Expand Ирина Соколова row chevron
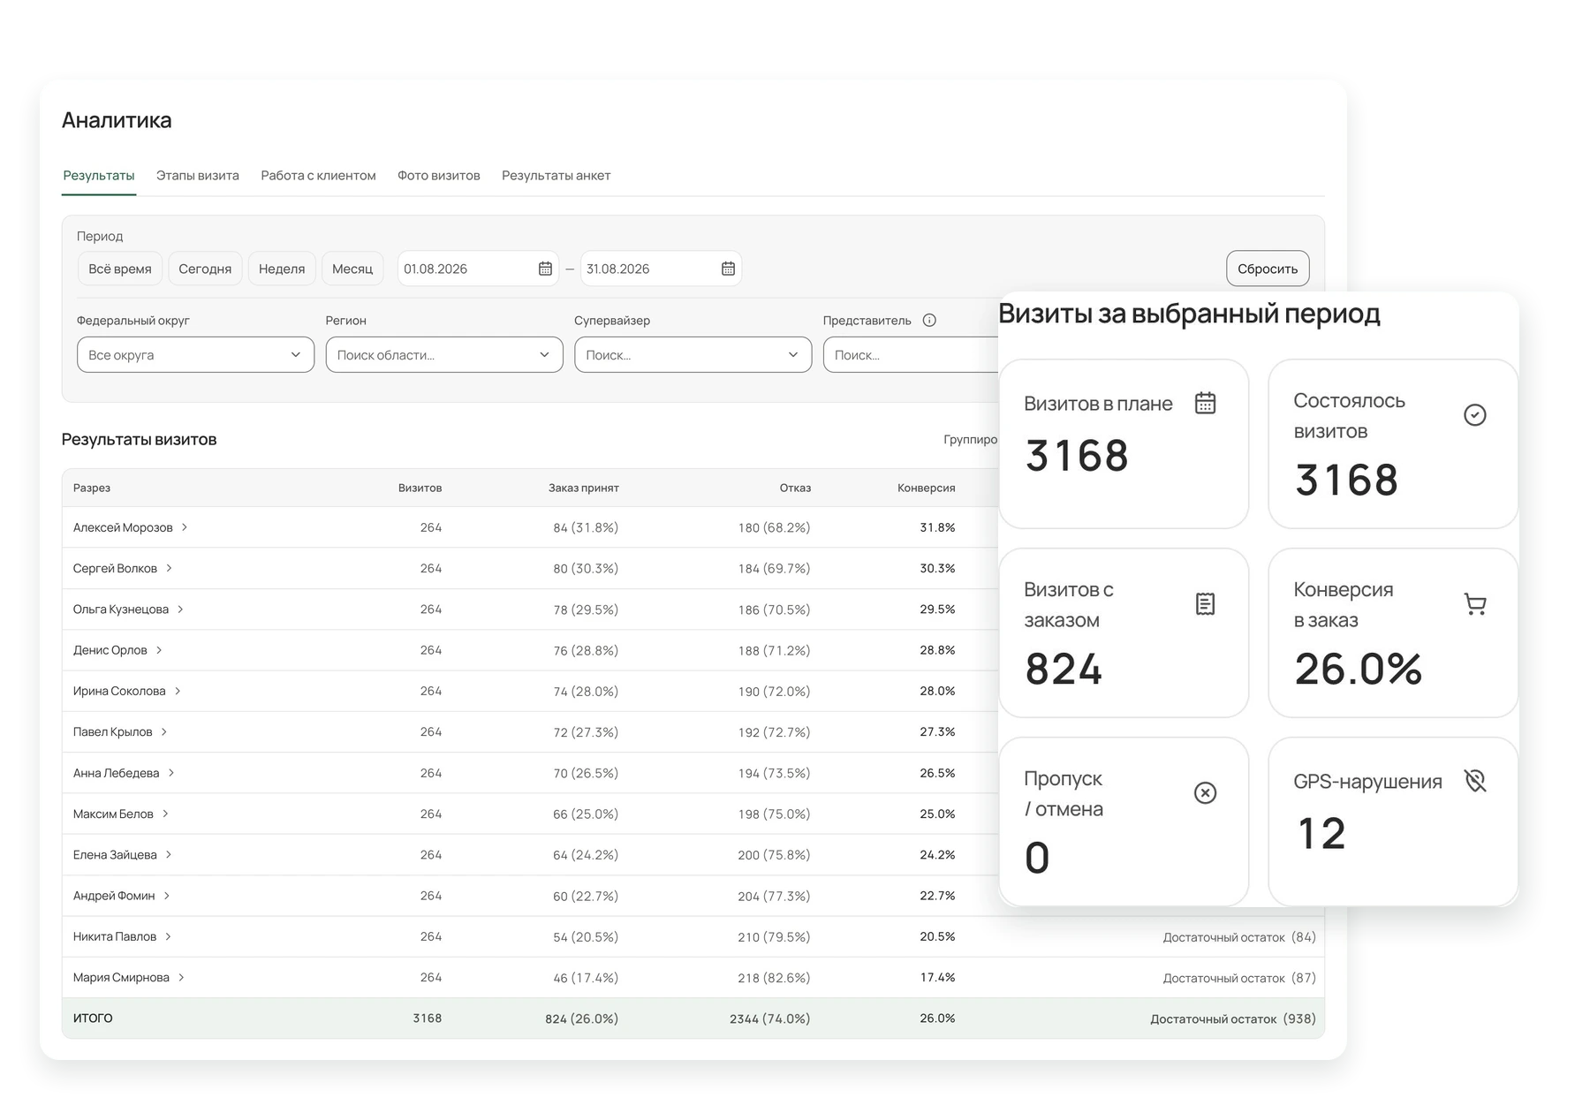 click(x=178, y=691)
